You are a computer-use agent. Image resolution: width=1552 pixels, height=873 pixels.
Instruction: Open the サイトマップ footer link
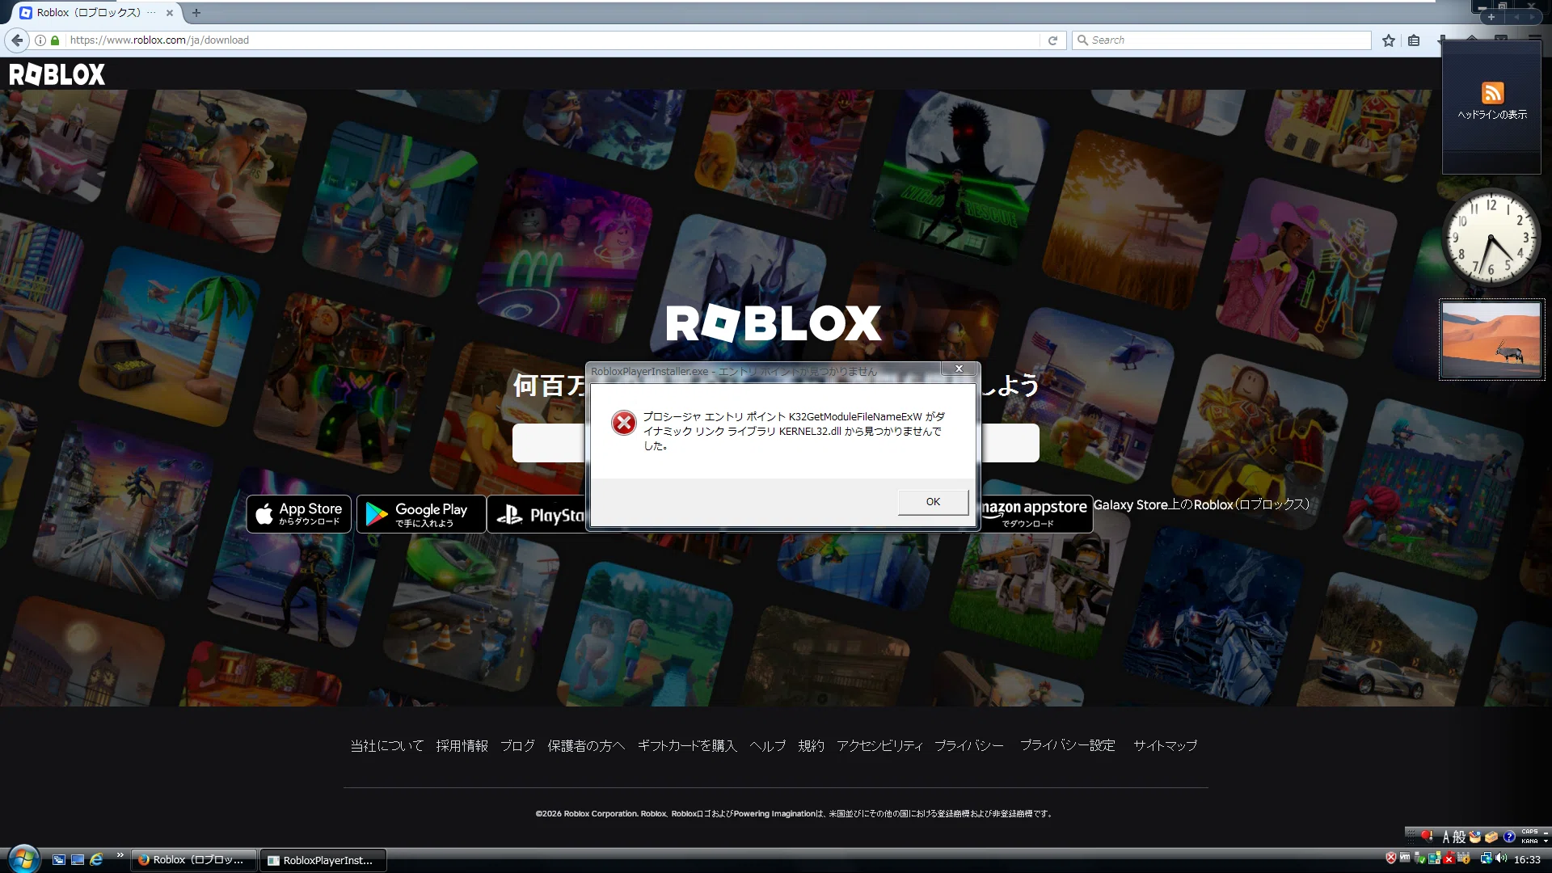pos(1166,745)
